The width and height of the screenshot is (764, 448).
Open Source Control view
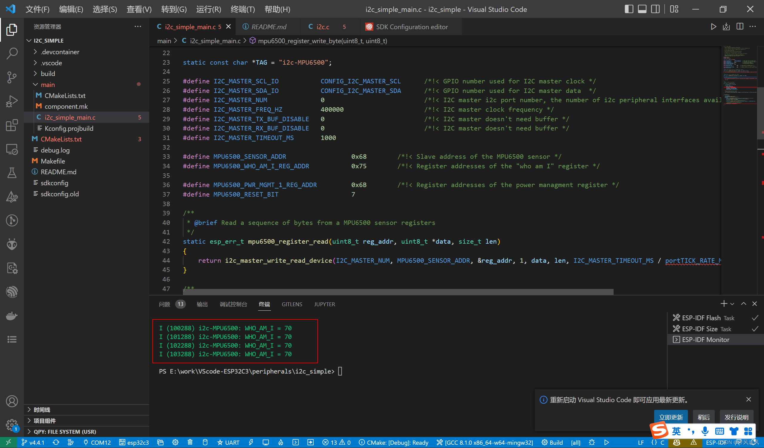click(x=12, y=77)
